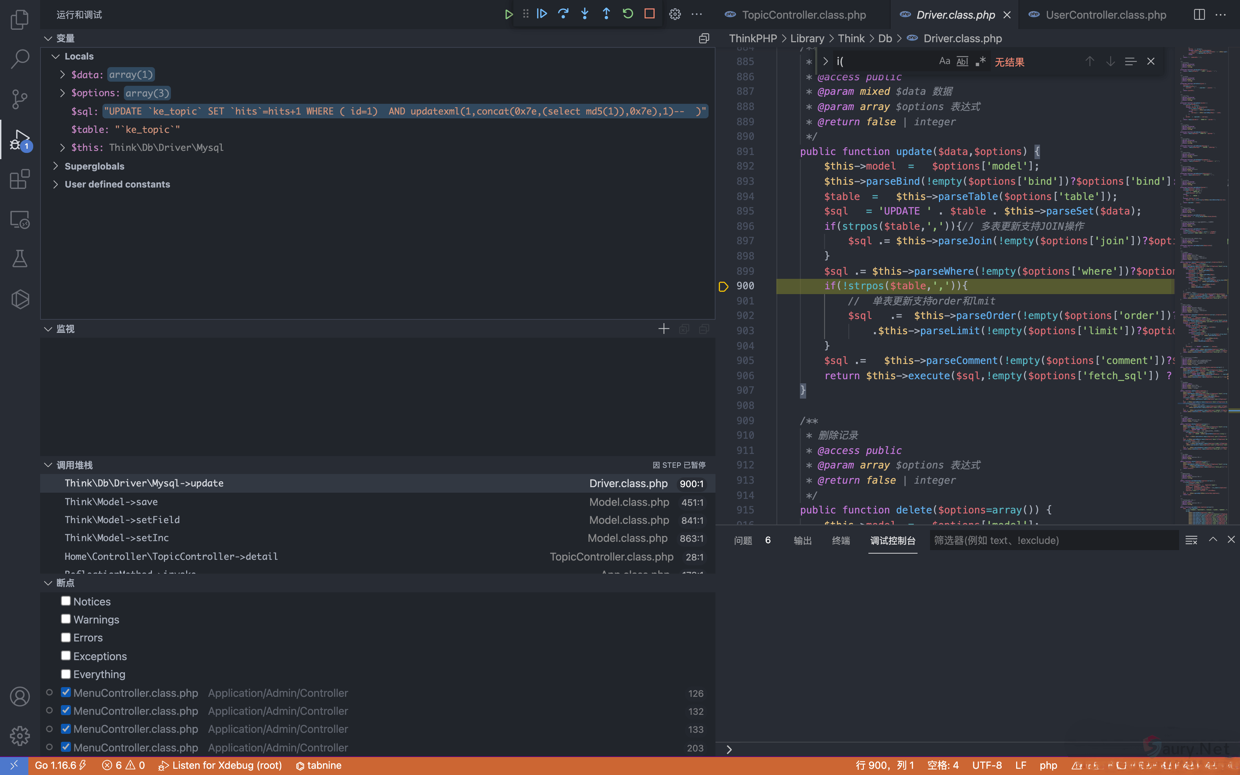Open the Search view in activity bar
This screenshot has width=1240, height=775.
click(19, 58)
